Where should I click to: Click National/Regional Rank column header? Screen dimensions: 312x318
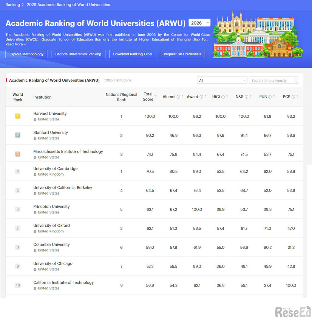click(x=121, y=97)
